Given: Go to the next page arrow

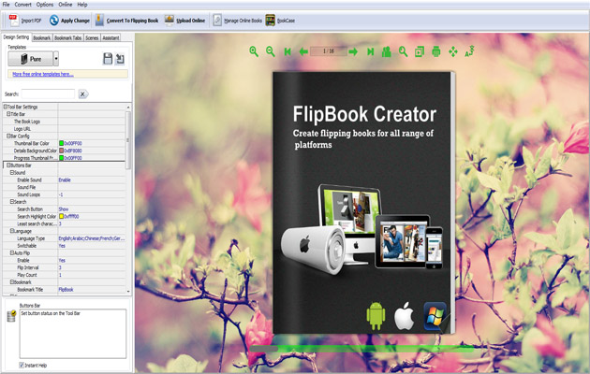Looking at the screenshot, I should 353,51.
